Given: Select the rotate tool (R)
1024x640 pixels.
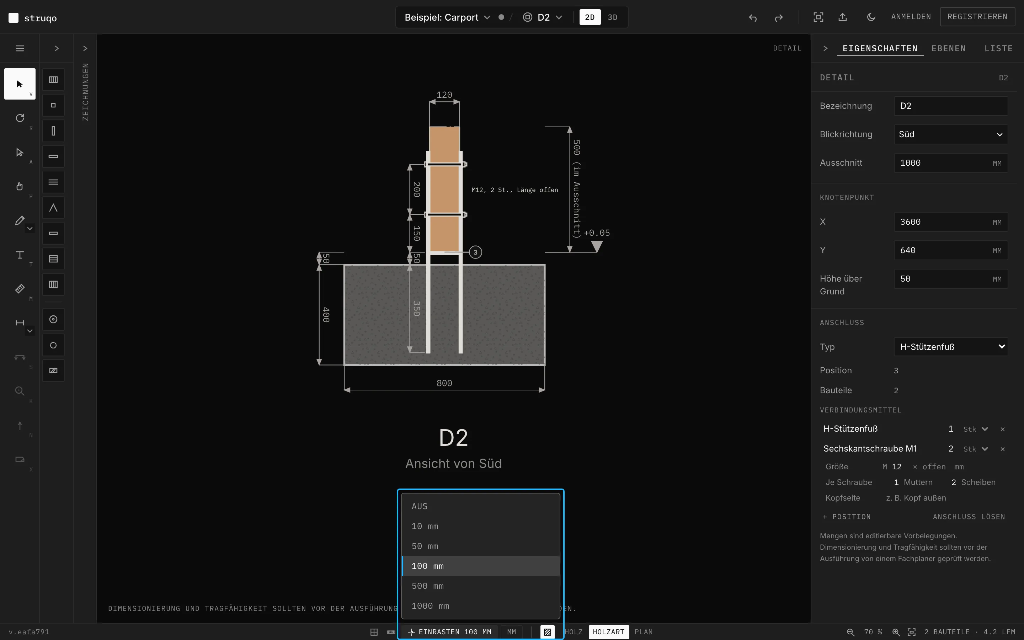Looking at the screenshot, I should pos(20,118).
